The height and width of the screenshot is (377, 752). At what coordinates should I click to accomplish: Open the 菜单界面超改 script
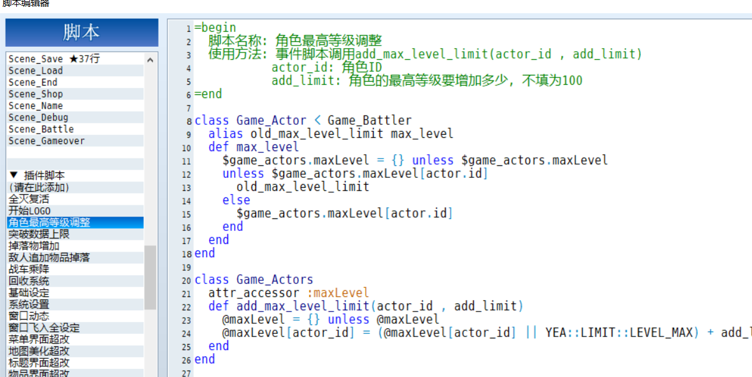(76, 340)
